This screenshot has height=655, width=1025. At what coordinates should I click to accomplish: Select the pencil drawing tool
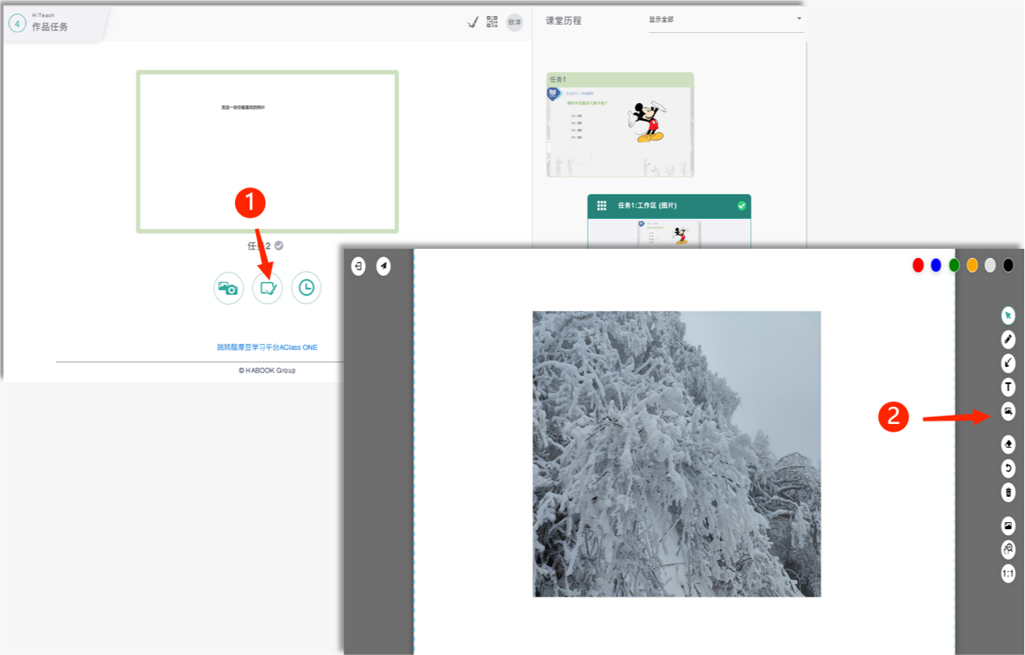click(x=1008, y=339)
